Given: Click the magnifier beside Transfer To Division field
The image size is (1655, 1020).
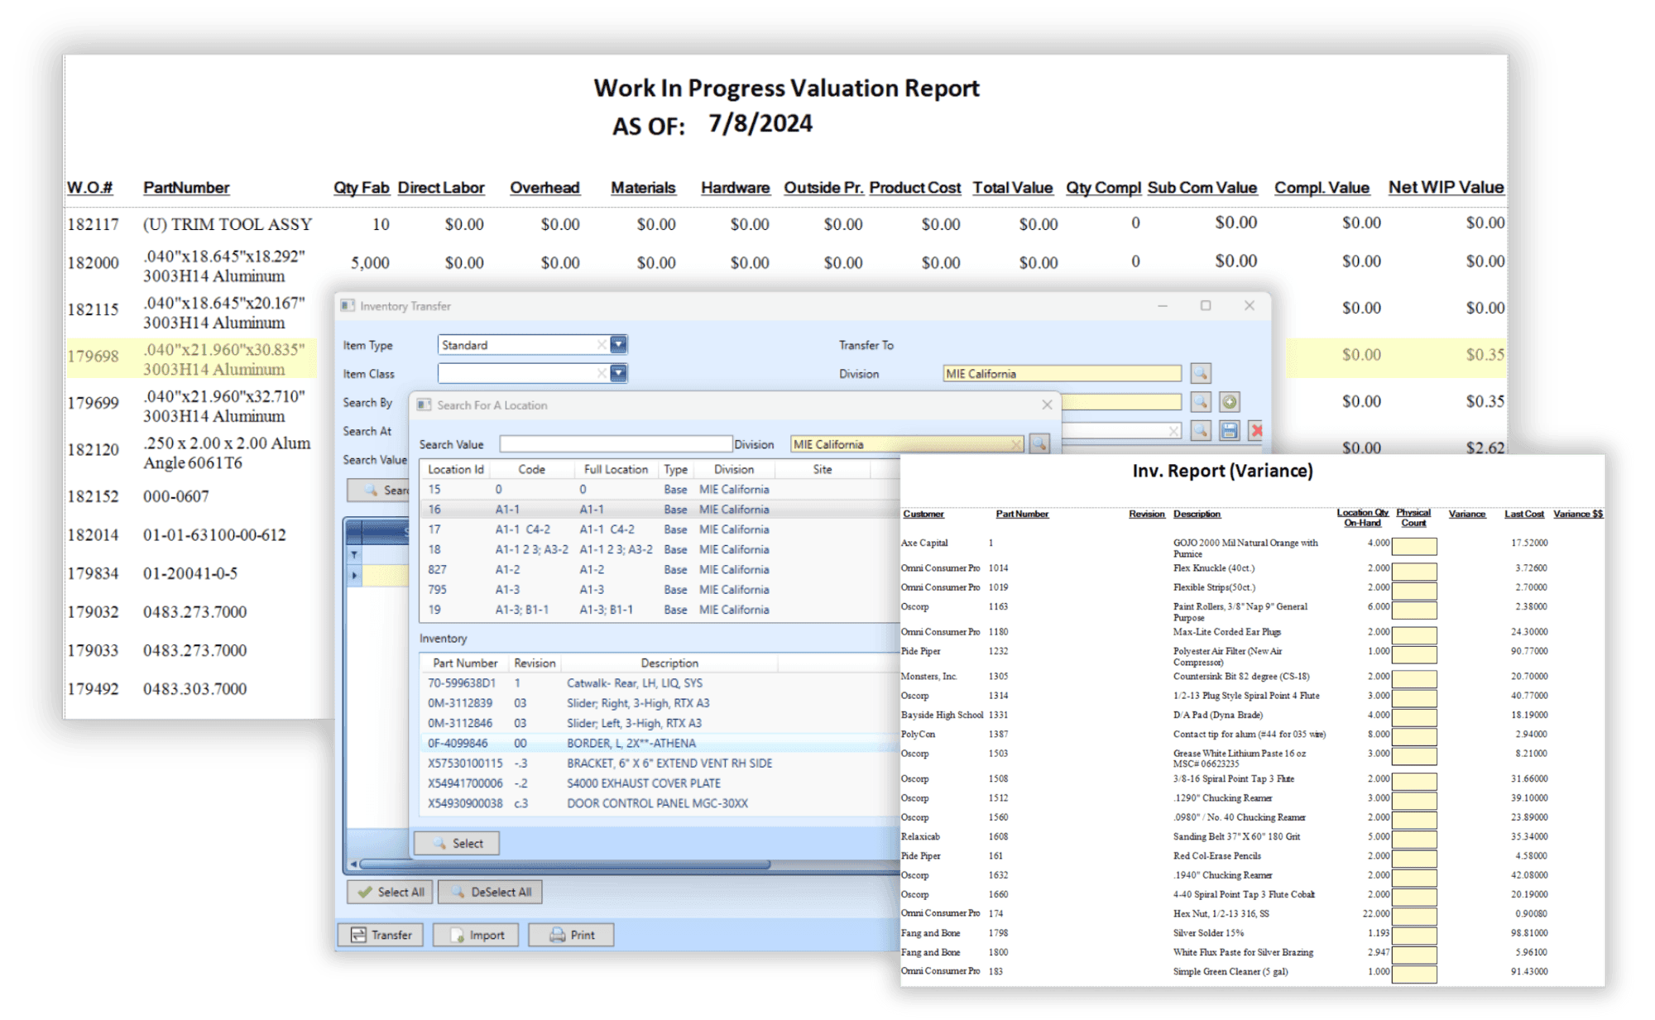Looking at the screenshot, I should tap(1200, 373).
